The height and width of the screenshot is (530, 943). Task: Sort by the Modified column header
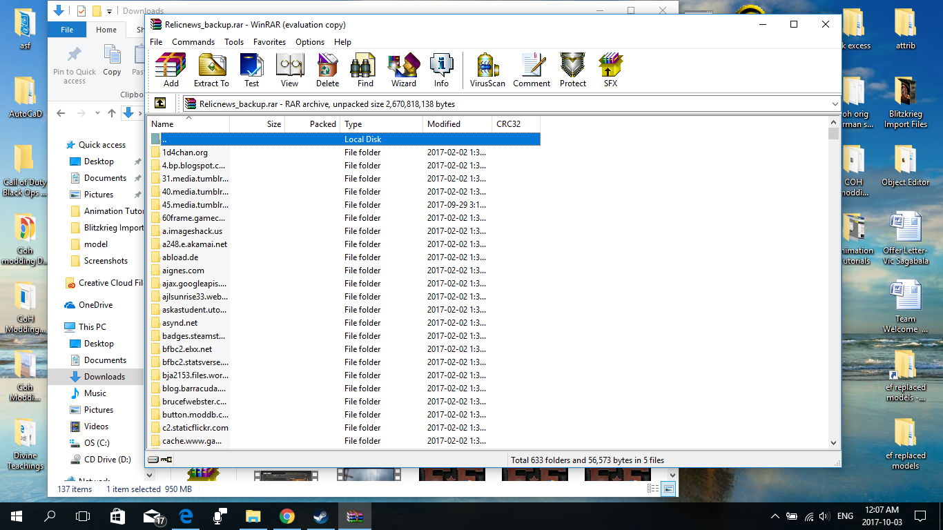tap(457, 124)
